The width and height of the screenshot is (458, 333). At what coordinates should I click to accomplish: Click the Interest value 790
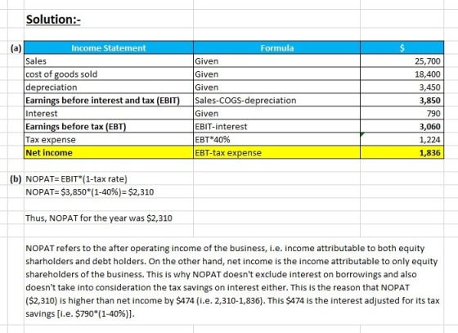click(x=402, y=114)
